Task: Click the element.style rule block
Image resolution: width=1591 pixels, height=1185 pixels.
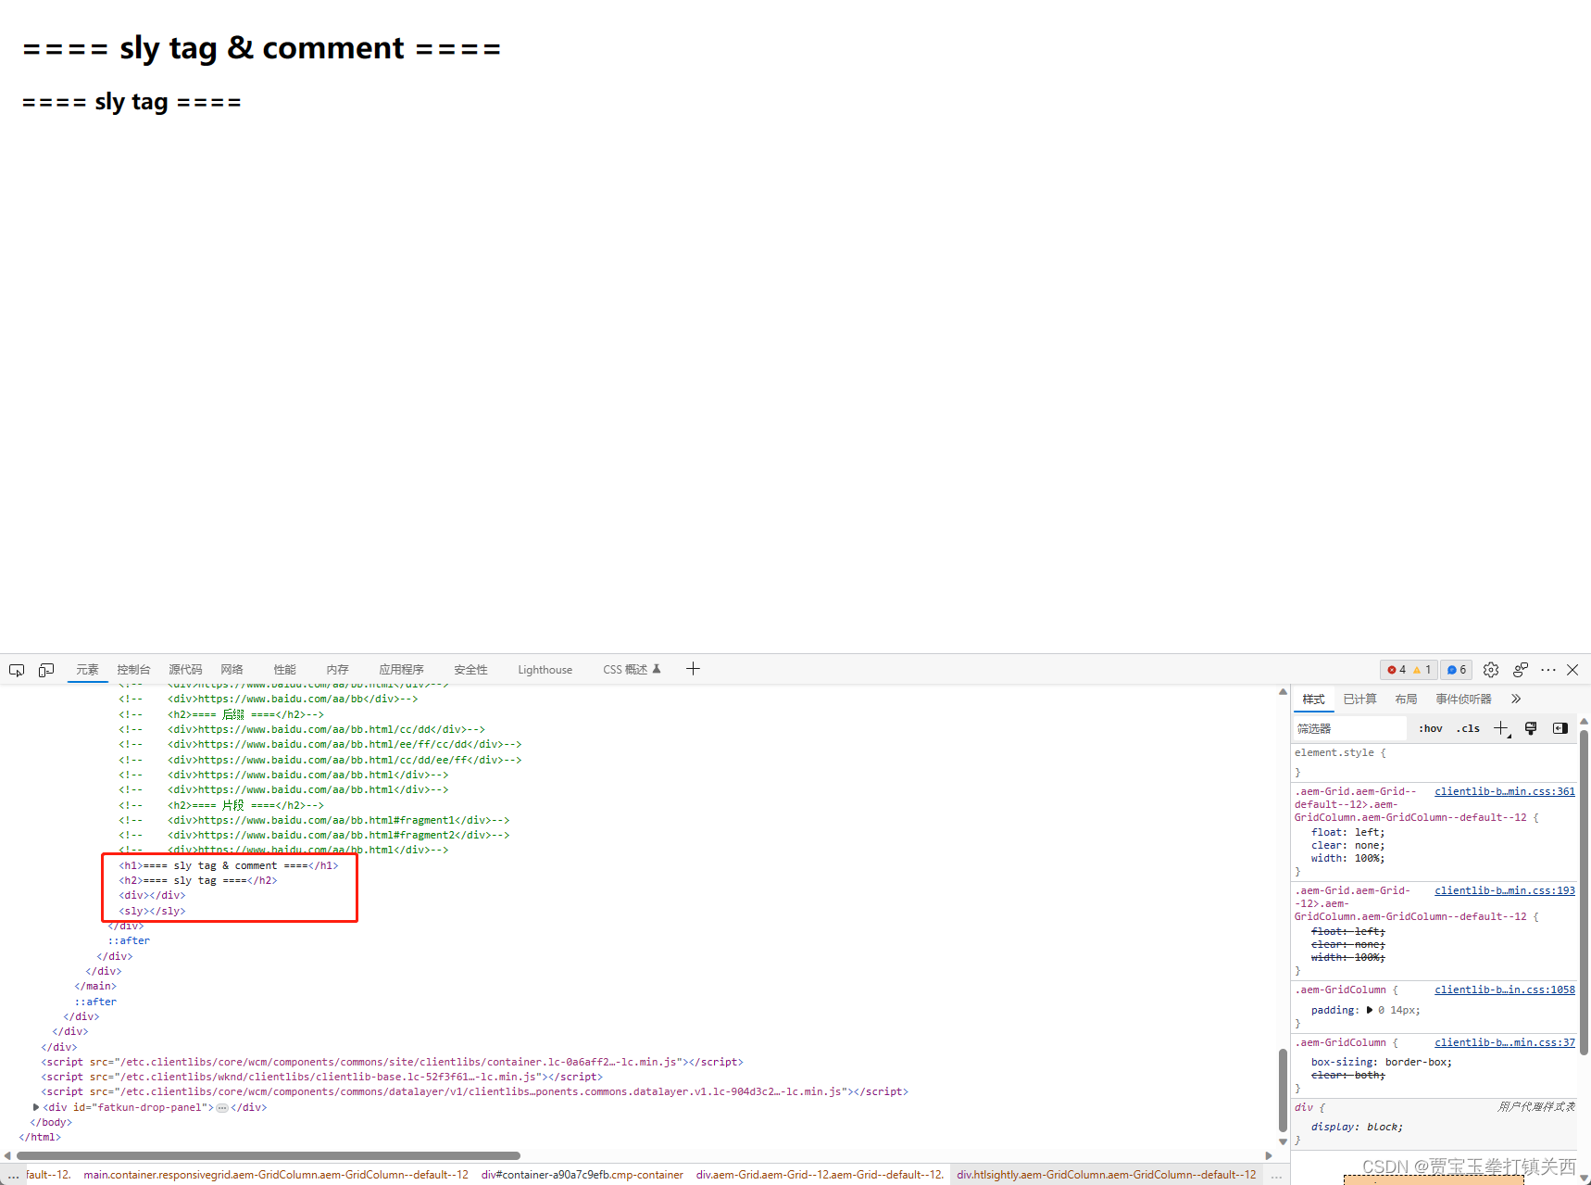Action: pos(1434,763)
